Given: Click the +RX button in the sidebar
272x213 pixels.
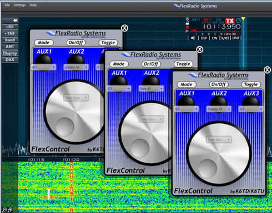Looking at the screenshot, I should pyautogui.click(x=10, y=27).
